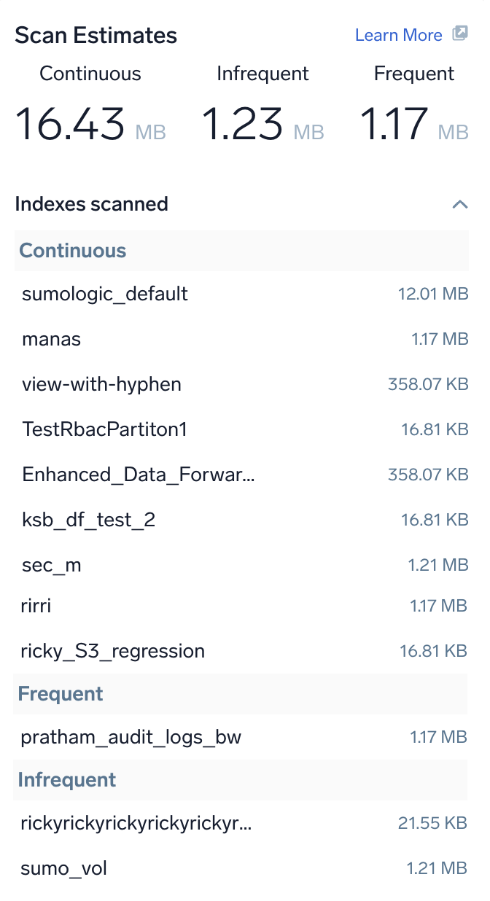This screenshot has height=901, width=490.
Task: Click the truncated rickyrickyricky... index
Action: pyautogui.click(x=136, y=824)
